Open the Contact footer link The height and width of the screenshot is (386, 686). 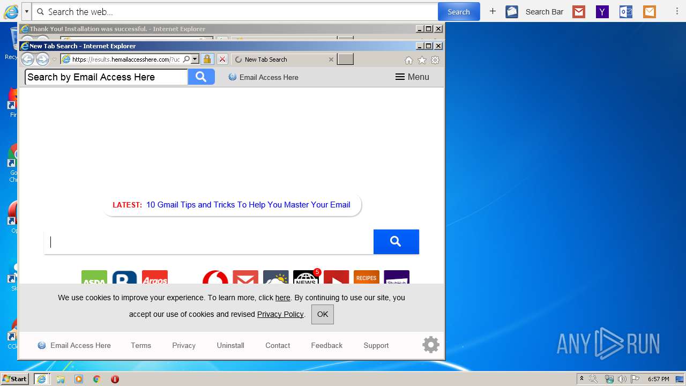coord(278,345)
